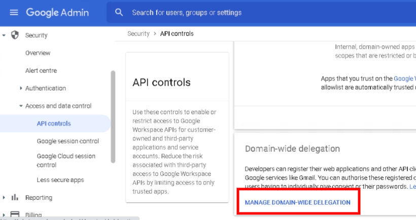Open Authentication in the sidebar
Viewport: 416px width, 220px height.
(46, 88)
